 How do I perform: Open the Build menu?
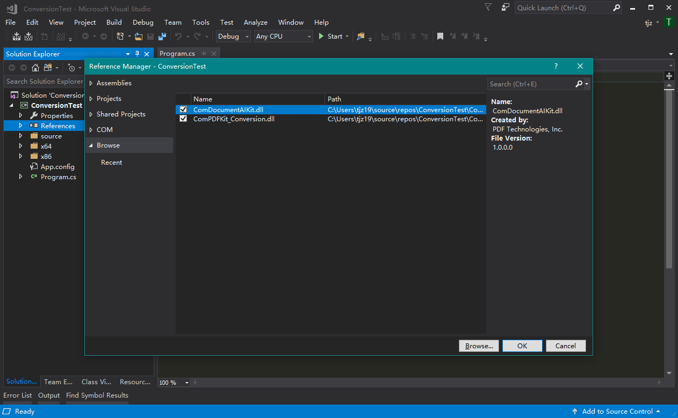point(114,23)
